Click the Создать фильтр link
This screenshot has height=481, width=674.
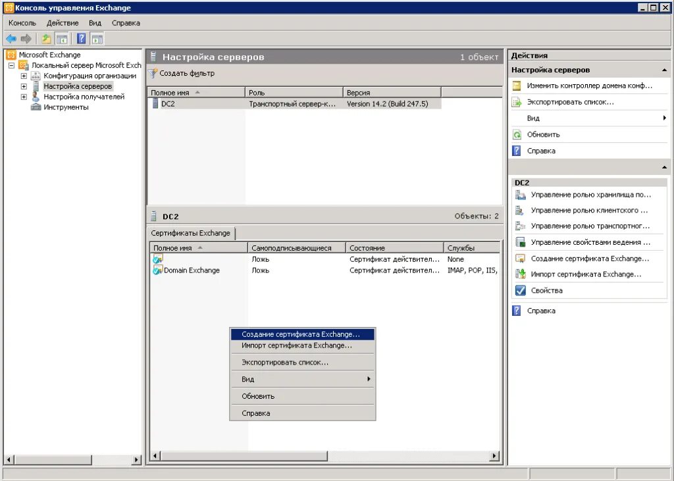tap(187, 74)
